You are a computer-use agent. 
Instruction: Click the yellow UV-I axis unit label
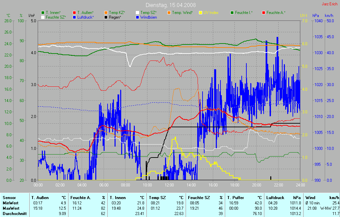coord(304,16)
